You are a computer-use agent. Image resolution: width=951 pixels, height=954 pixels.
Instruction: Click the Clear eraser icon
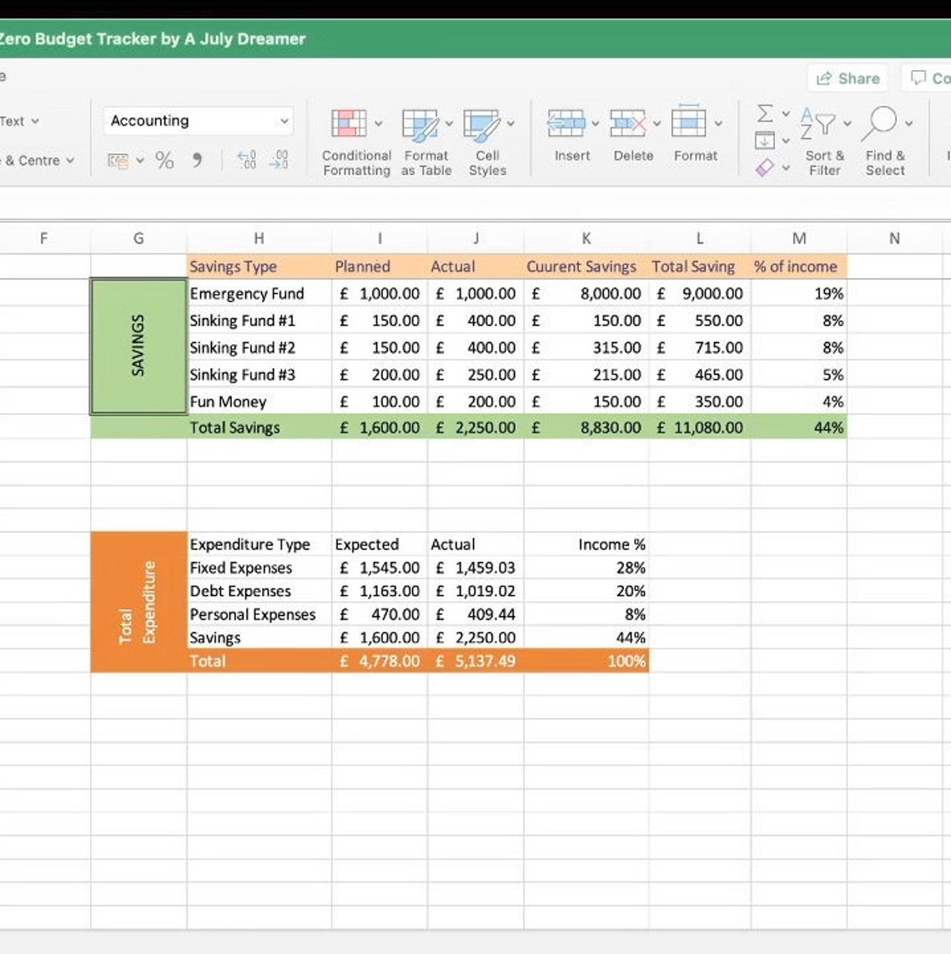(764, 166)
